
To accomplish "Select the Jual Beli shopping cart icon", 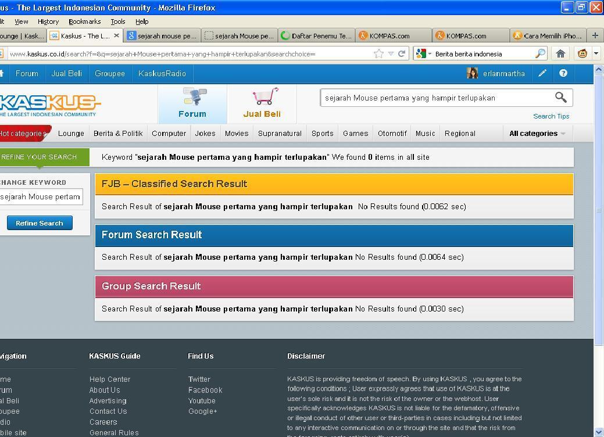I will click(x=265, y=96).
